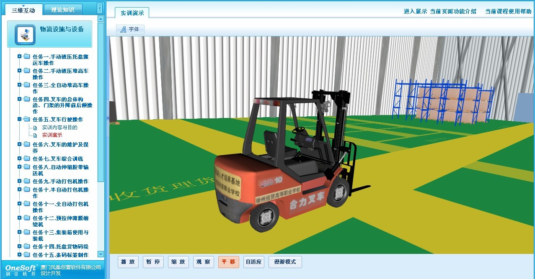
Task: Enable the 平移 pan mode
Action: pos(228,262)
